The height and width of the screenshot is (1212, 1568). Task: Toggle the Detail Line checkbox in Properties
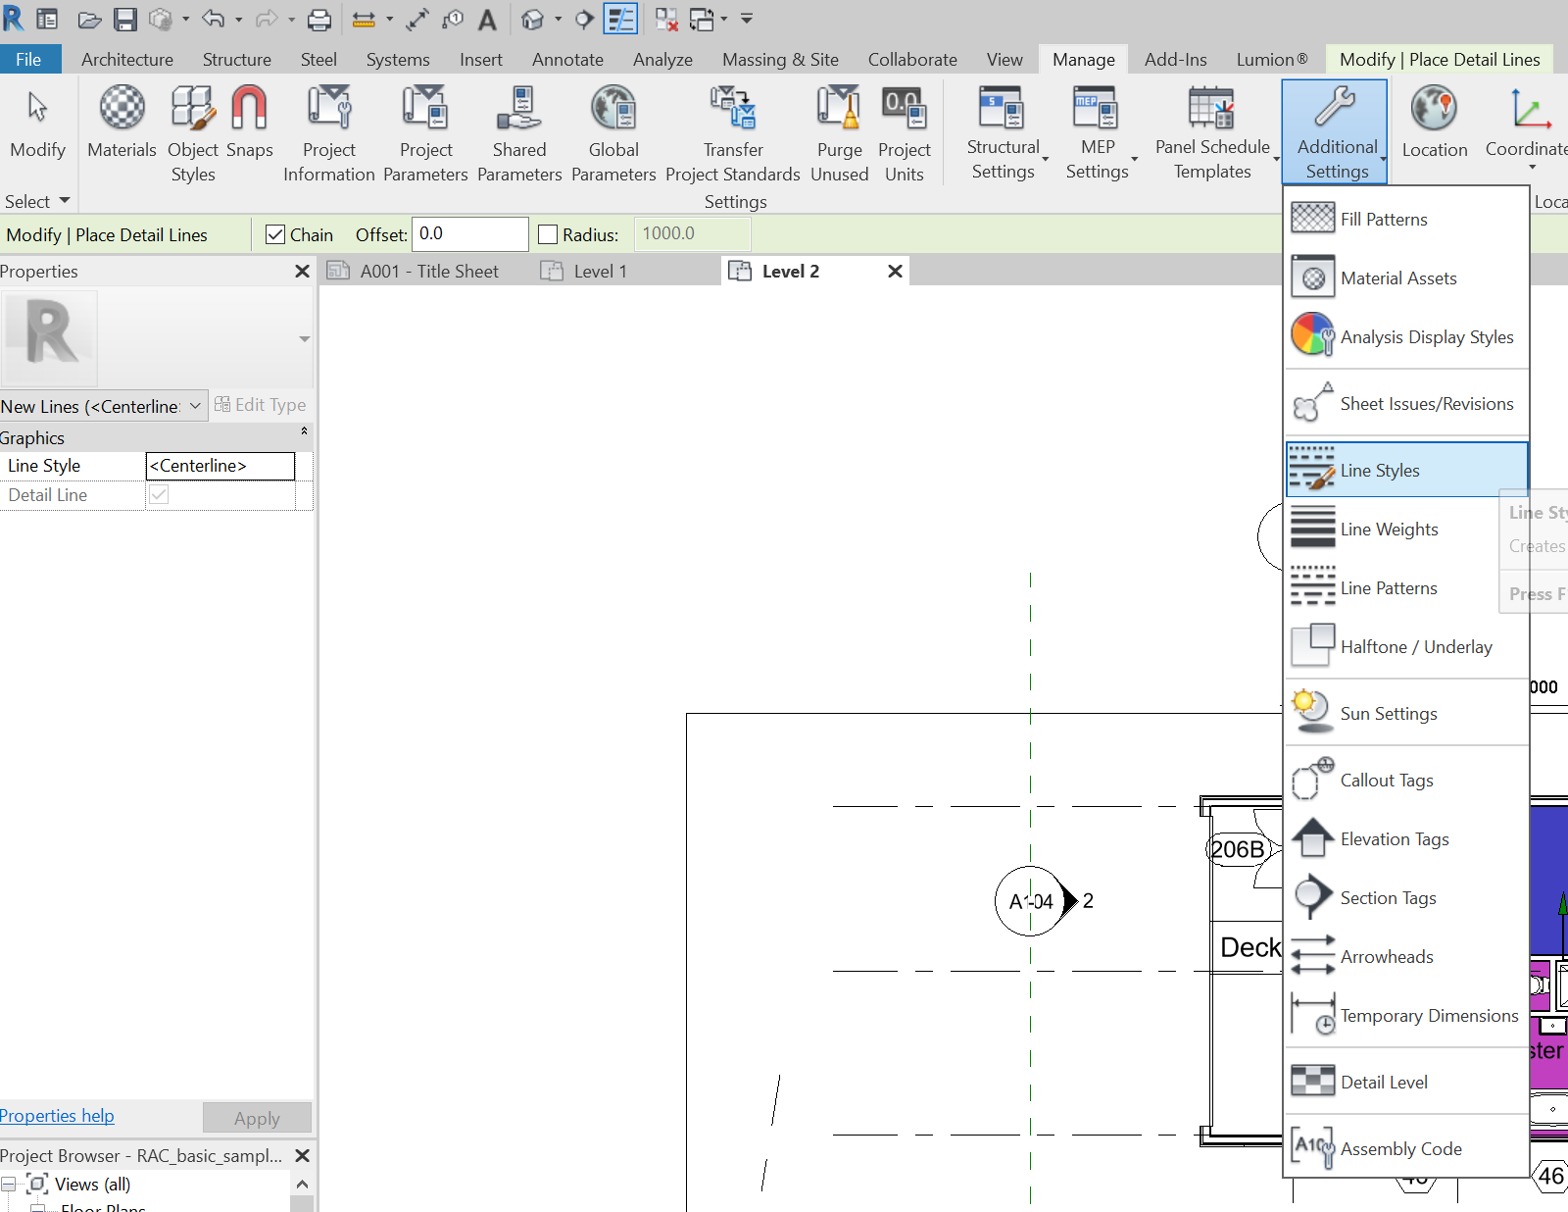pos(158,495)
